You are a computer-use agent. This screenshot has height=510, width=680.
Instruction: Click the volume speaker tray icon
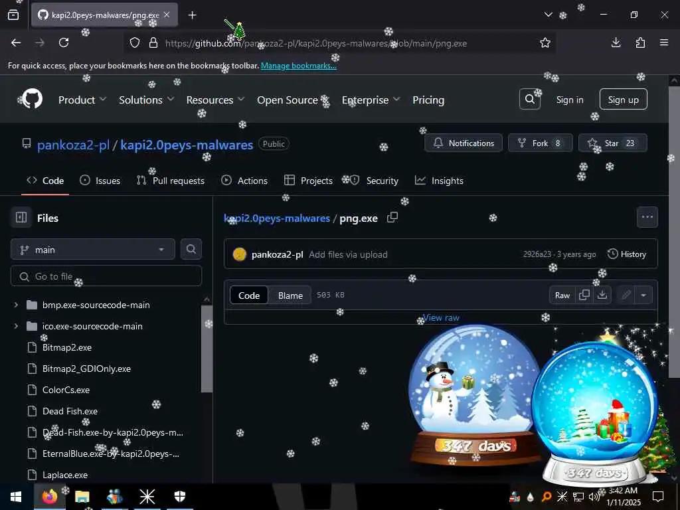pyautogui.click(x=594, y=497)
